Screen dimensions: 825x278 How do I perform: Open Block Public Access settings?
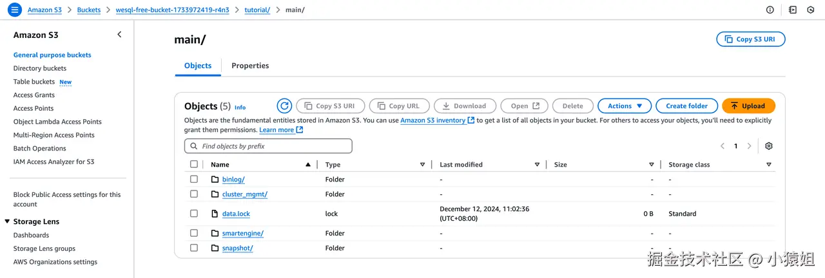pyautogui.click(x=67, y=199)
